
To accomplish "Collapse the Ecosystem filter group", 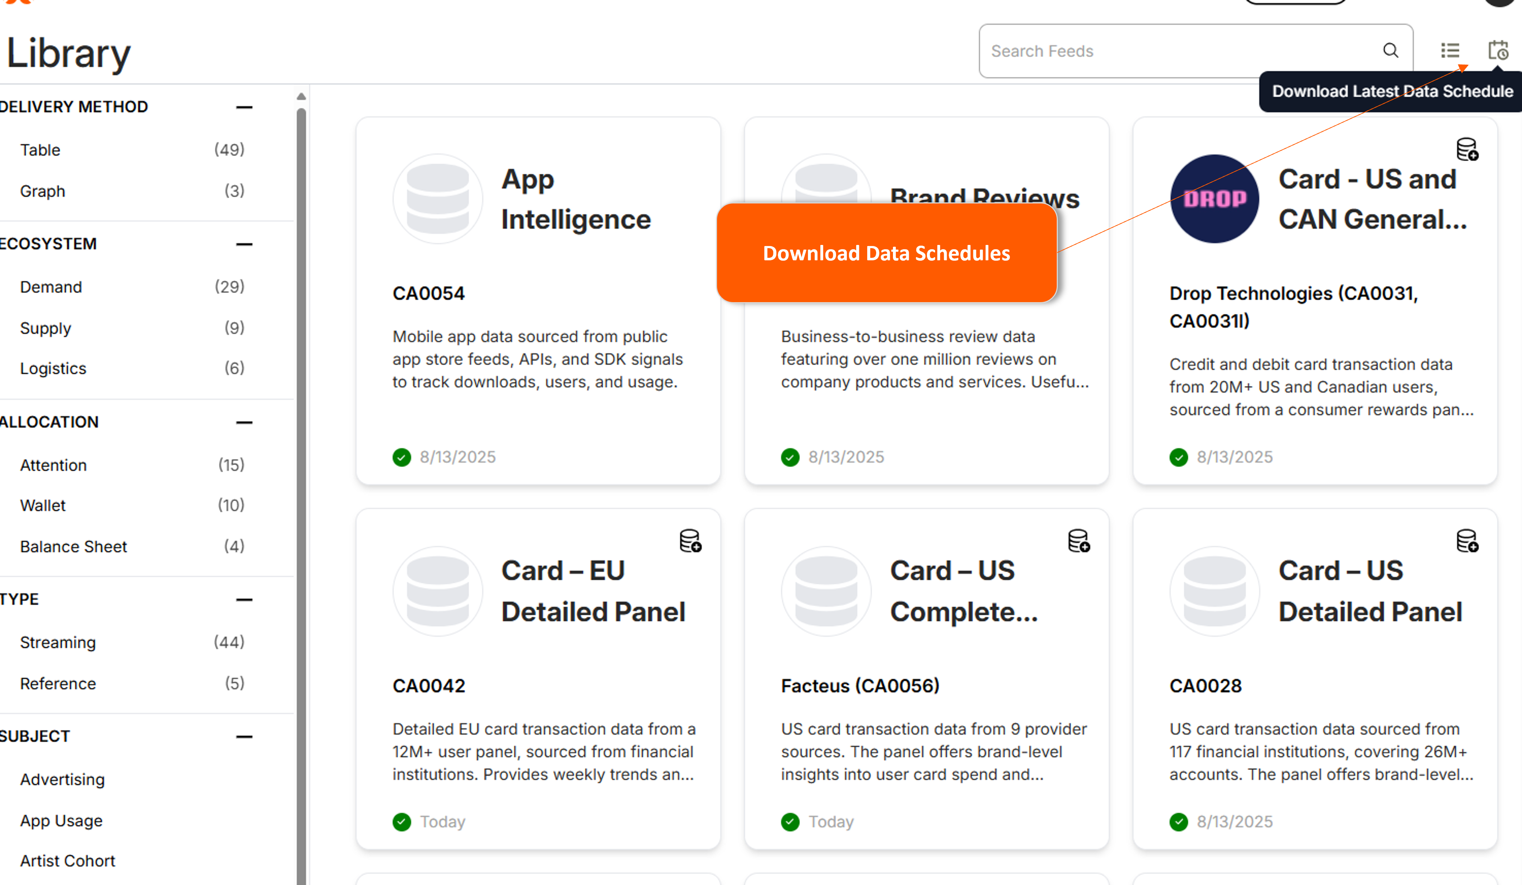I will pos(244,244).
